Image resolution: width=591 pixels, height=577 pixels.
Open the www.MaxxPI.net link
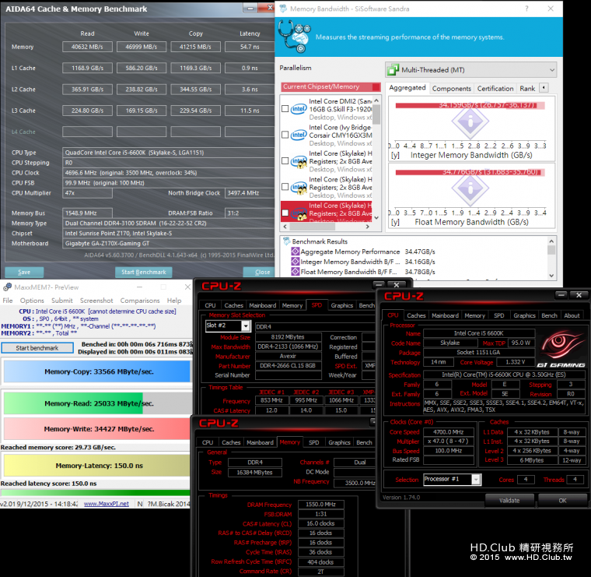107,504
